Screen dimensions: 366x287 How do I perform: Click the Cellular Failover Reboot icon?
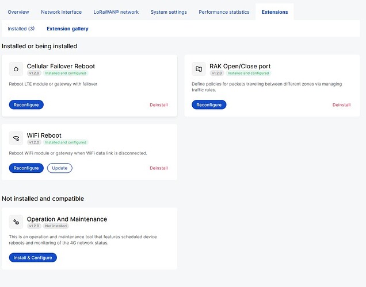tap(16, 69)
